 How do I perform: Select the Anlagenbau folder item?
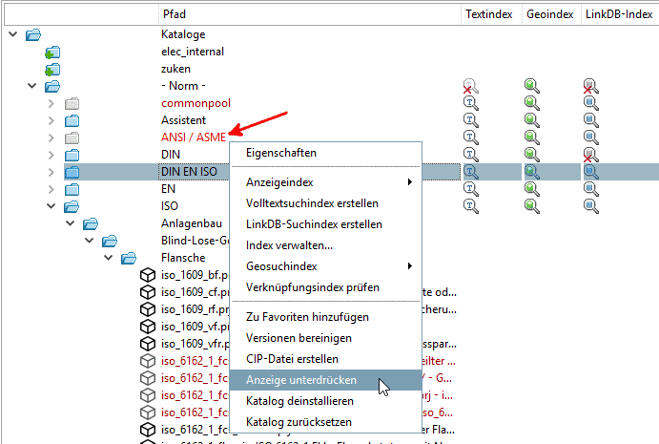(192, 223)
